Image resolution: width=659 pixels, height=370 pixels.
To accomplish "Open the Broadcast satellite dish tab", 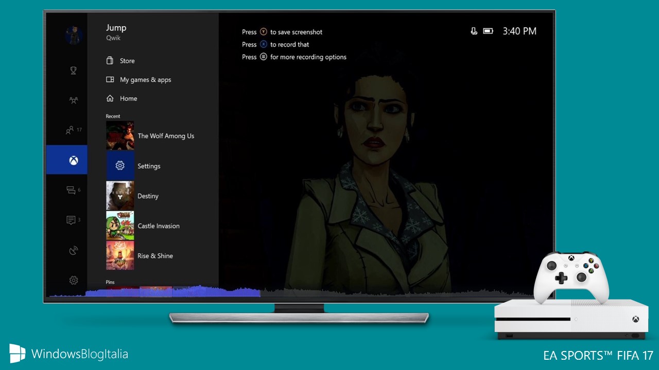I will [74, 250].
